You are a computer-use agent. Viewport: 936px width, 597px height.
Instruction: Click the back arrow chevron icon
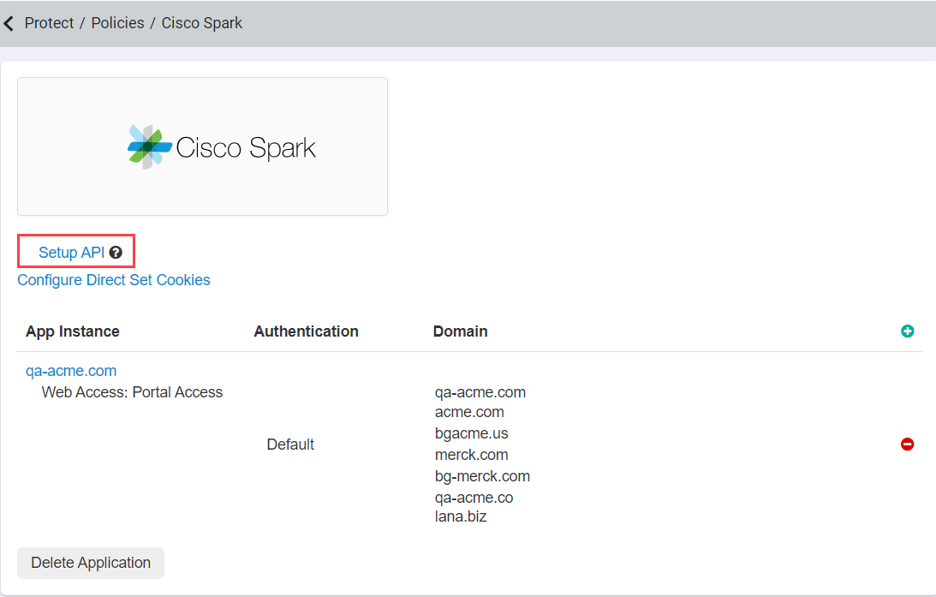point(9,23)
